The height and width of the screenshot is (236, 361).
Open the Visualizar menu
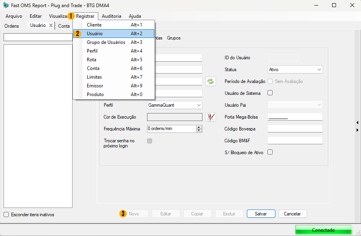click(58, 16)
